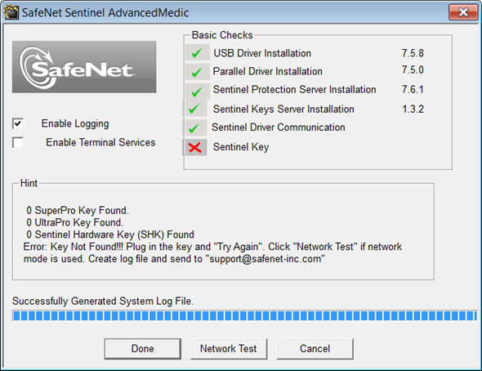Click the Cancel button
This screenshot has height=371, width=482.
coord(315,349)
